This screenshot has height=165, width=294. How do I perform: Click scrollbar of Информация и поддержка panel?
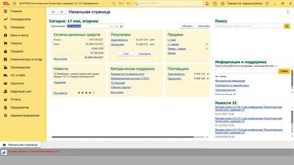coord(292,78)
